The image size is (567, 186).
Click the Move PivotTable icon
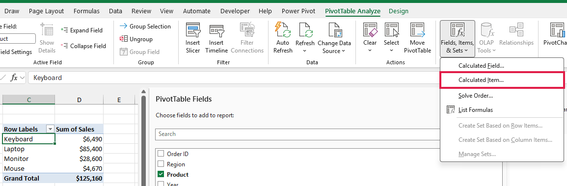pyautogui.click(x=417, y=30)
